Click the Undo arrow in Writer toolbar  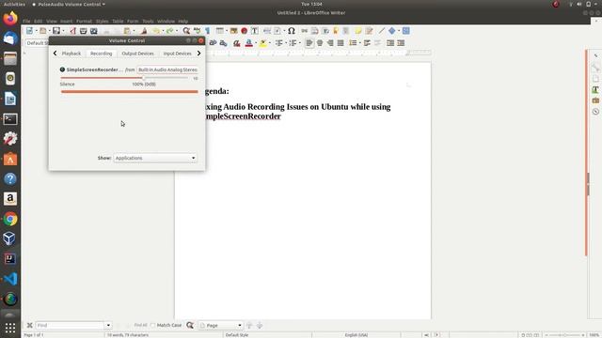[155, 31]
